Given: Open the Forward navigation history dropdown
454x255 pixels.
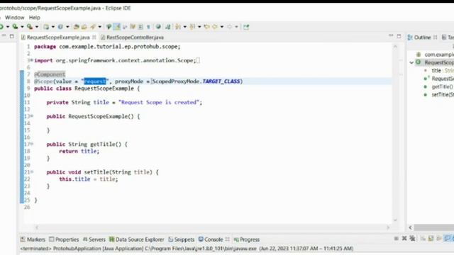Looking at the screenshot, I should coord(236,27).
